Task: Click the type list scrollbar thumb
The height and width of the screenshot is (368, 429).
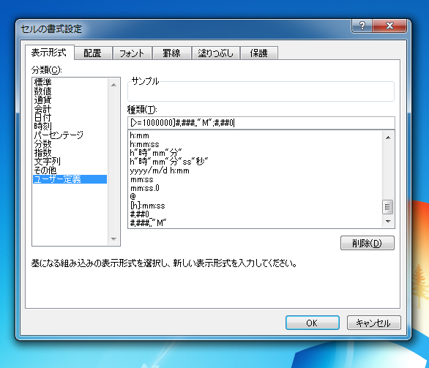Action: coord(387,207)
